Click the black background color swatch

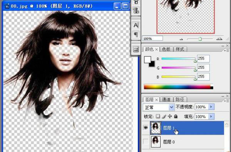(x=152, y=64)
